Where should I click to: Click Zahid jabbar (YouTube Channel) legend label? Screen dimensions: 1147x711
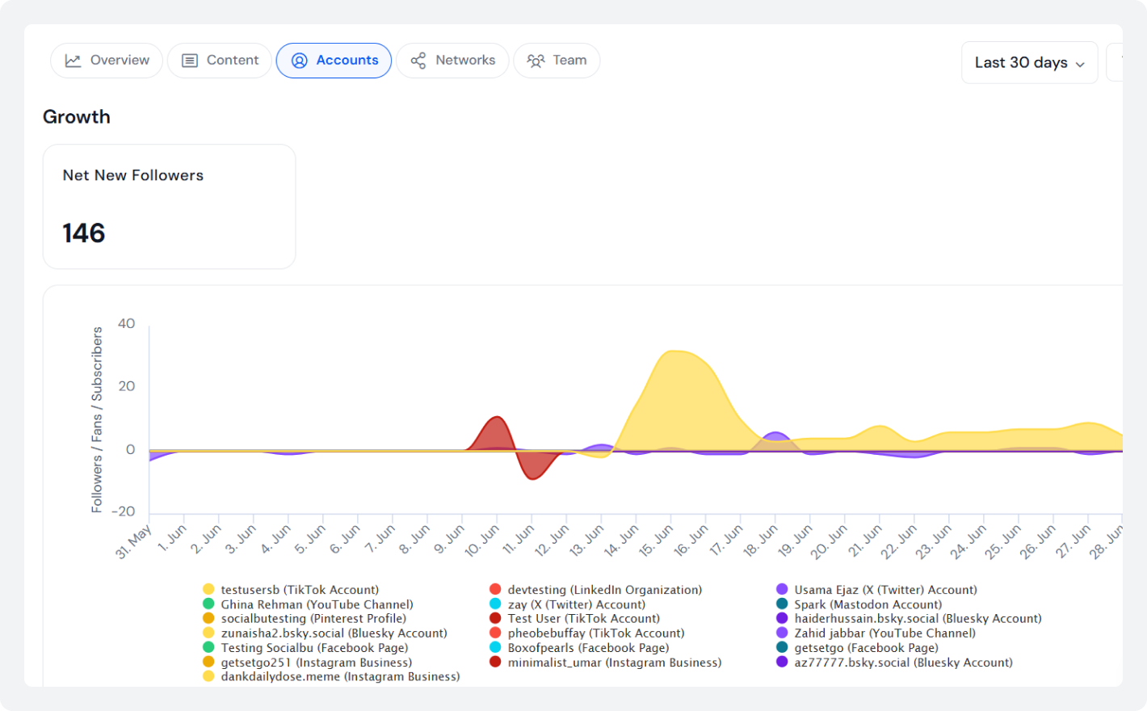(885, 633)
